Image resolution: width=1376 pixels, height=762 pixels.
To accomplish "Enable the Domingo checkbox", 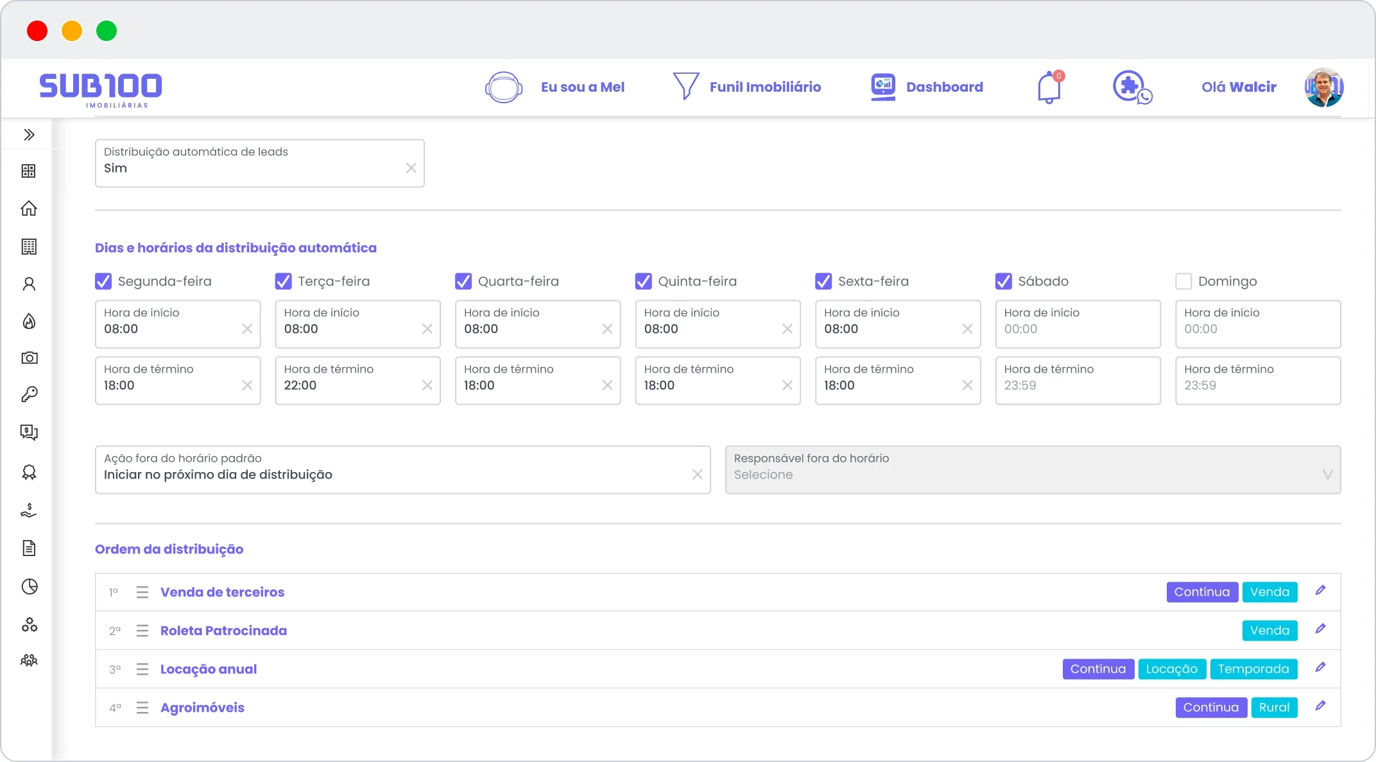I will pos(1183,281).
